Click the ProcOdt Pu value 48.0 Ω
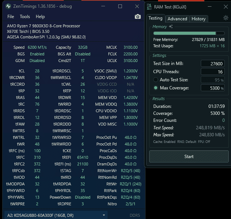 click(x=130, y=137)
